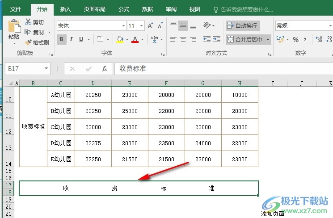Click the formula bar containing 收费标准

tap(224, 68)
